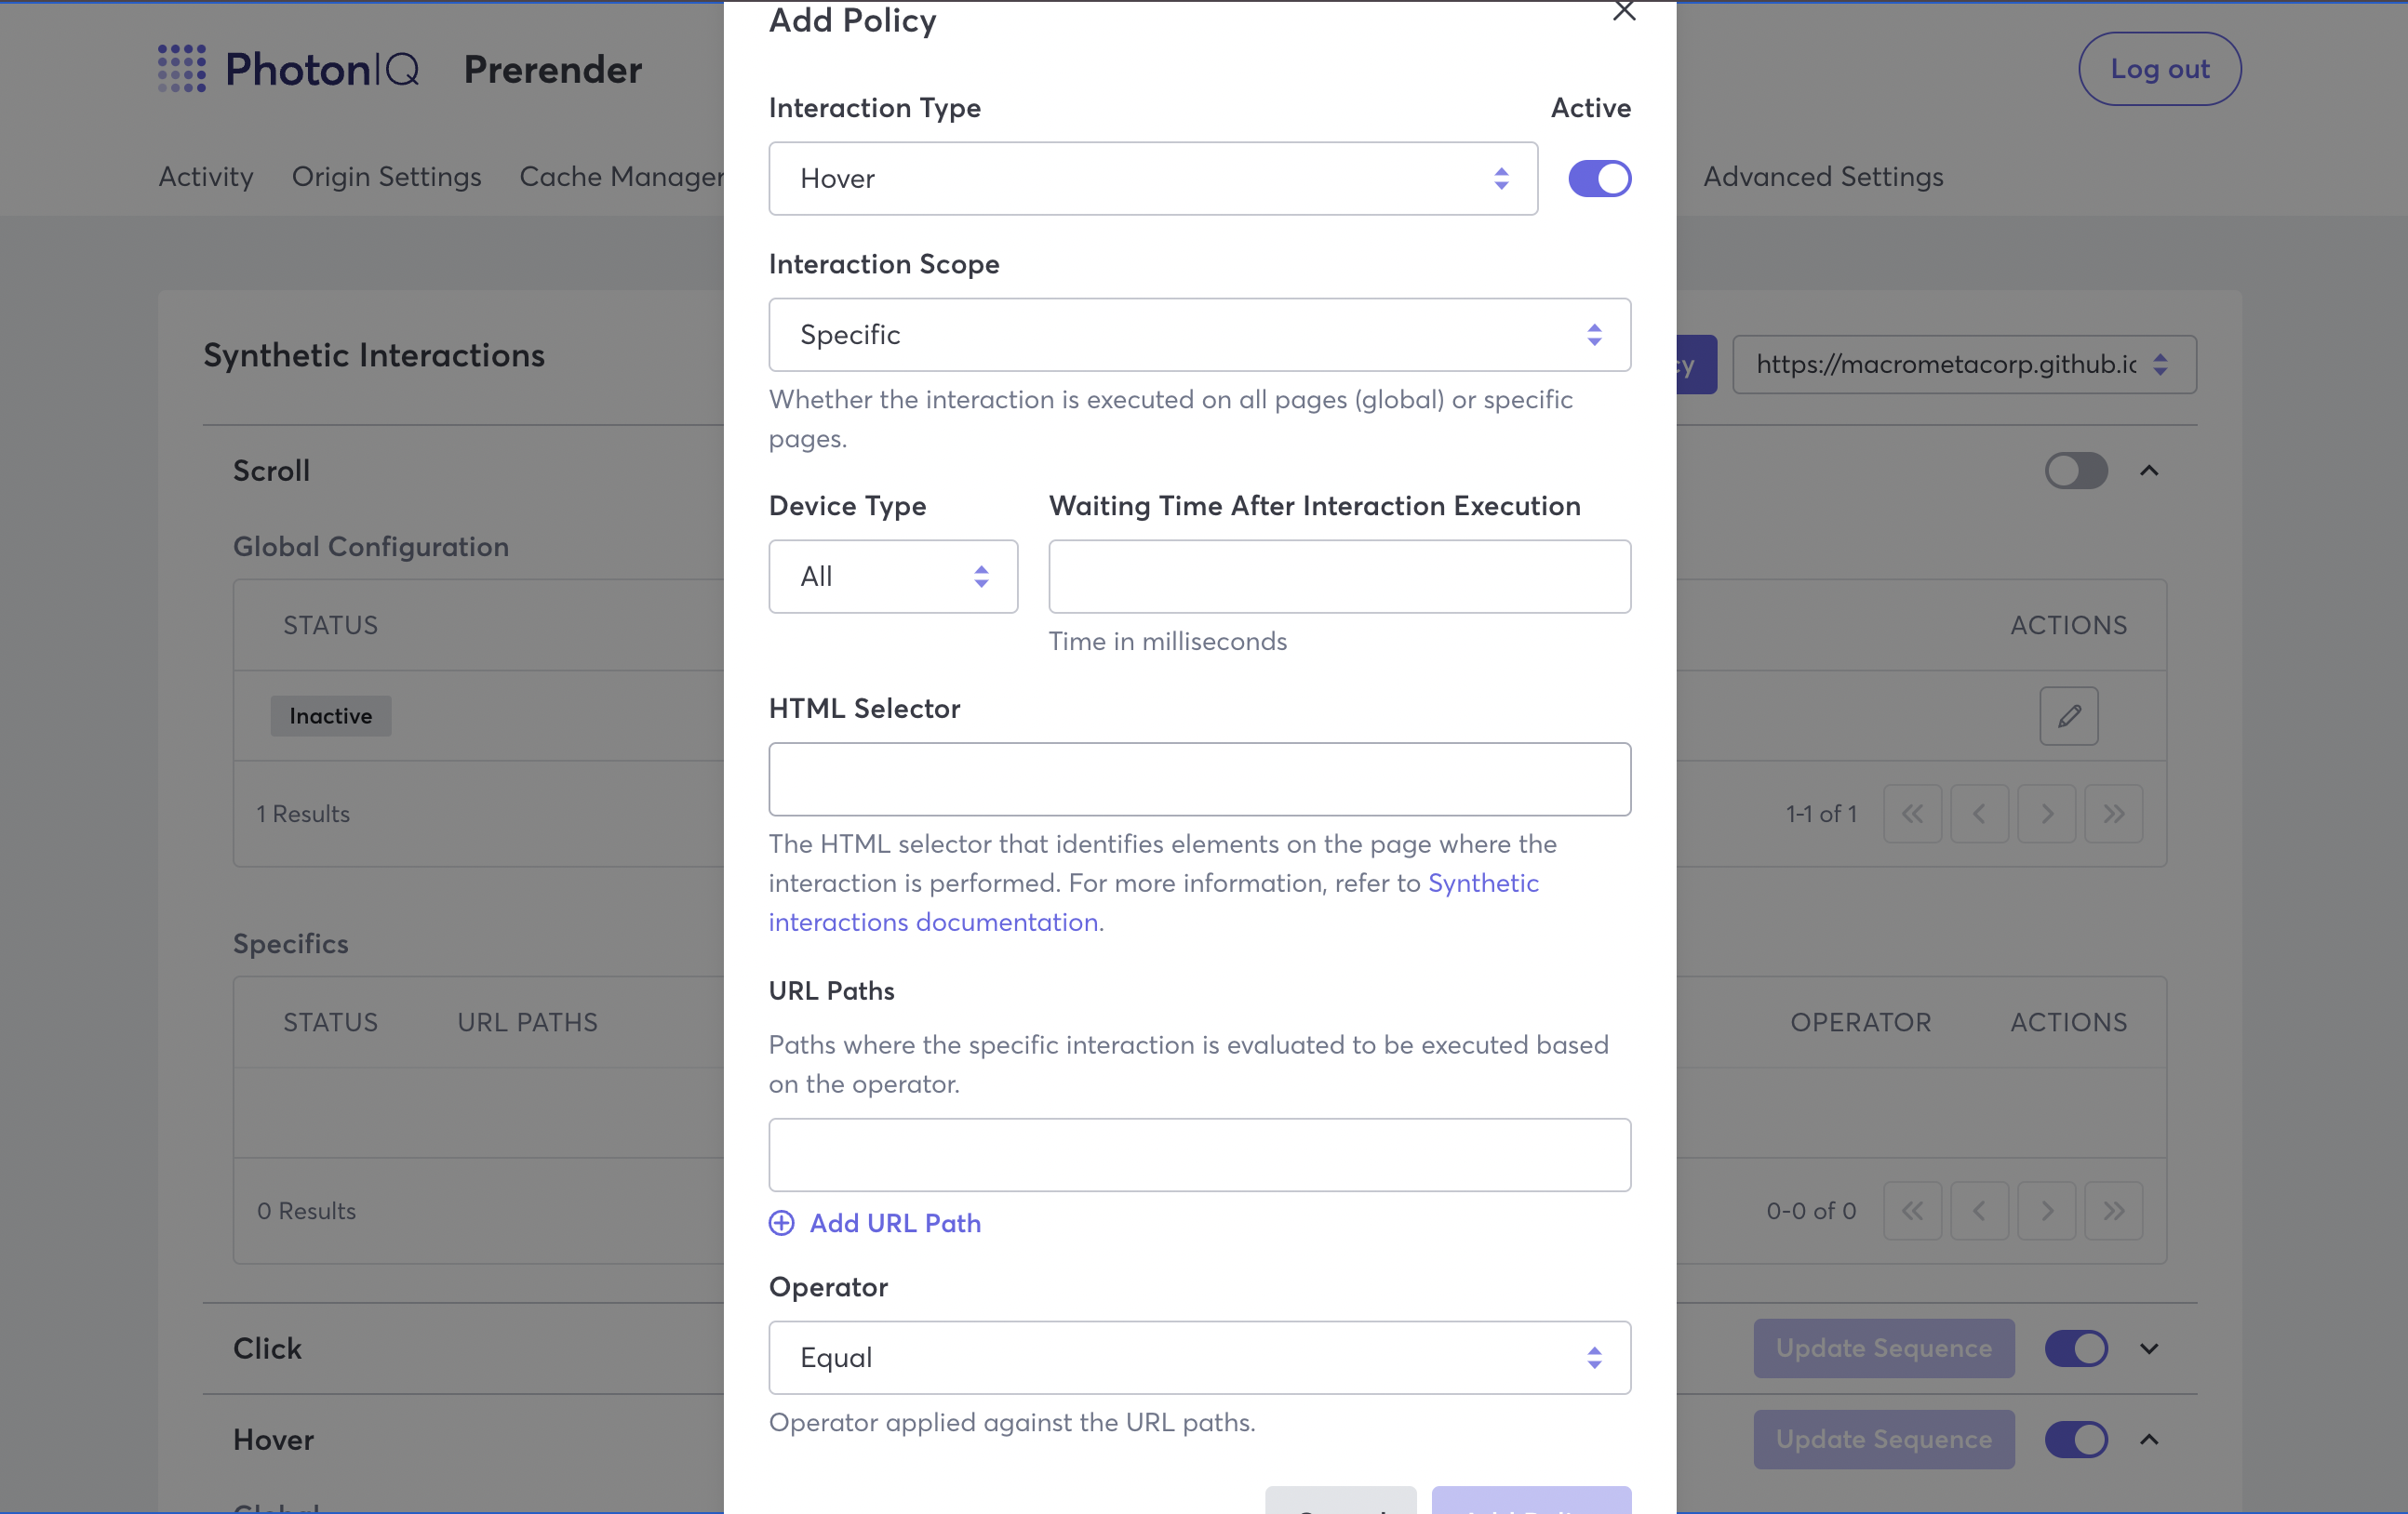This screenshot has width=2408, height=1514.
Task: Open the Interaction Type dropdown showing Hover
Action: (1152, 179)
